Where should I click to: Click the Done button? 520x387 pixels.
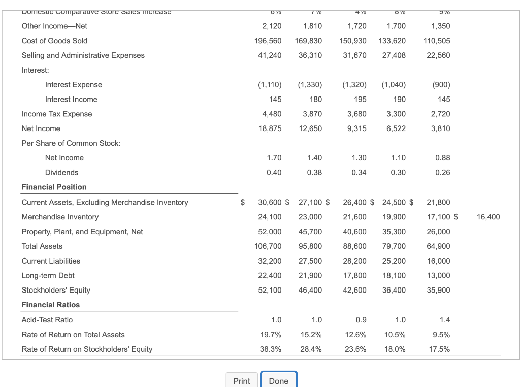(x=278, y=381)
